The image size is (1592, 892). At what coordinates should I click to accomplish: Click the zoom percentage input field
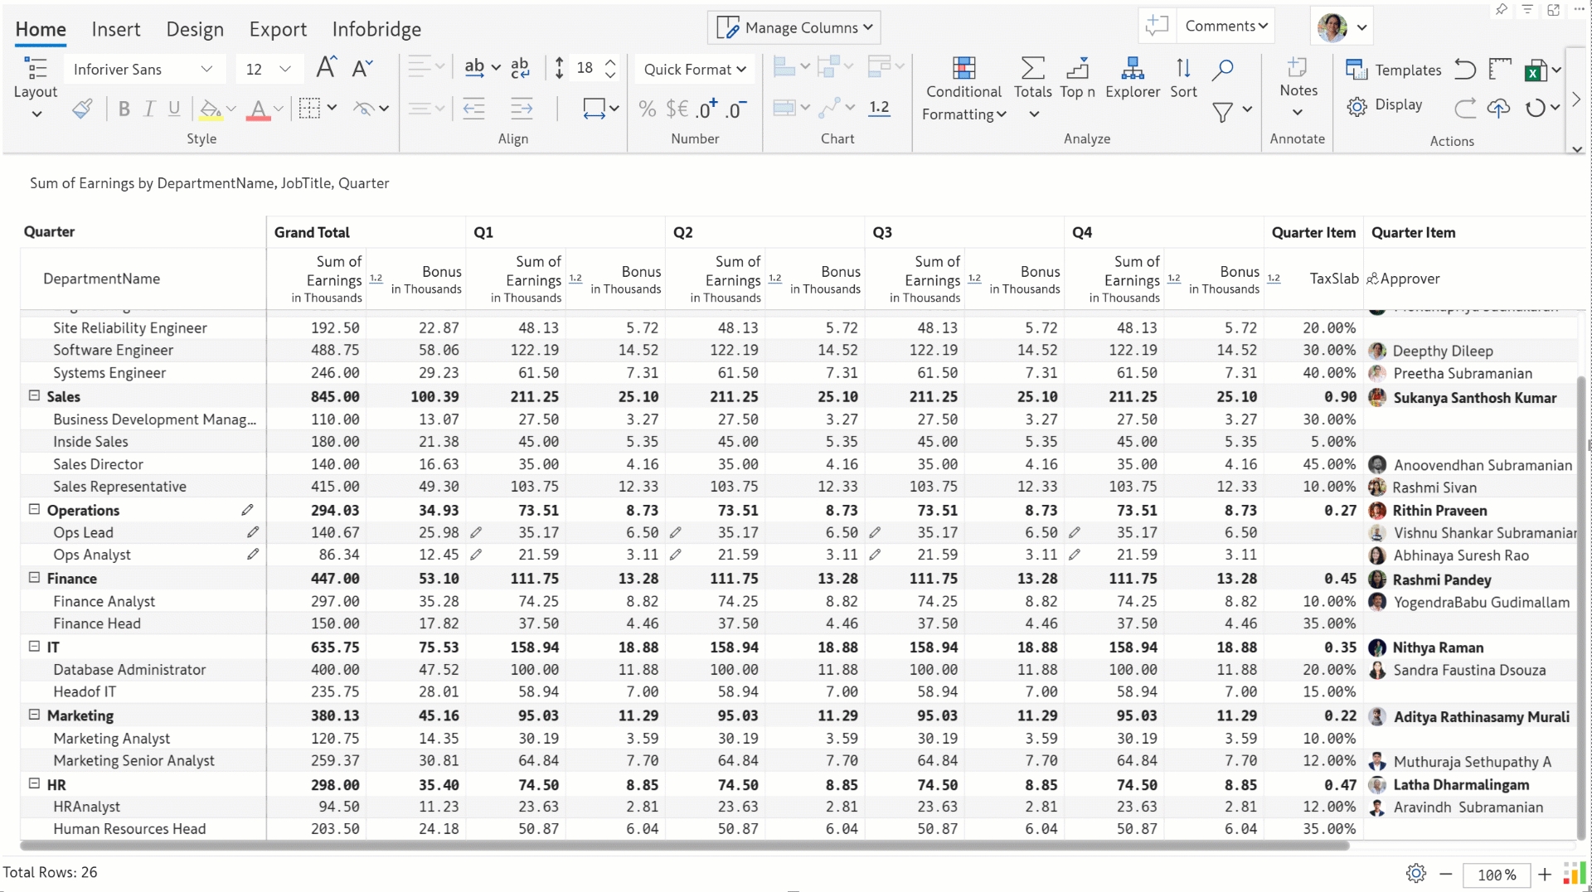[1496, 875]
